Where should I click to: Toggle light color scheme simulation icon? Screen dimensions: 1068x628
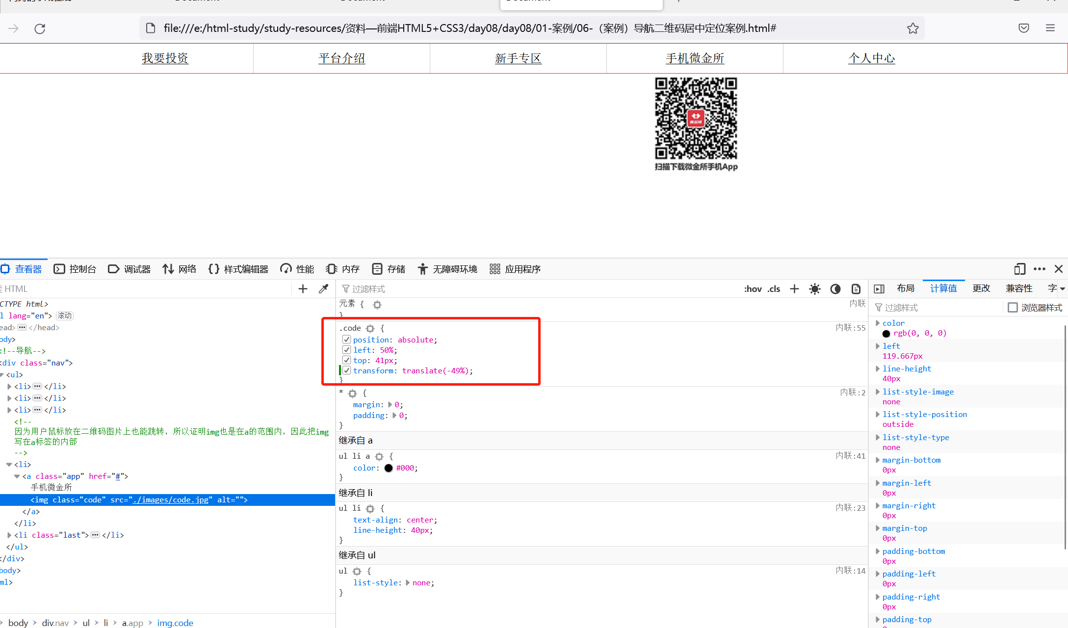pyautogui.click(x=815, y=289)
